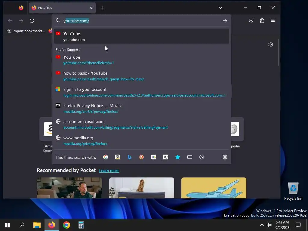This screenshot has height=231, width=308.
Task: Open taskbar Search magnifier
Action: point(22,225)
